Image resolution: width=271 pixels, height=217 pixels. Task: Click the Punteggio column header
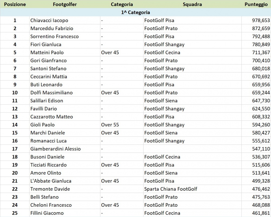(x=256, y=4)
